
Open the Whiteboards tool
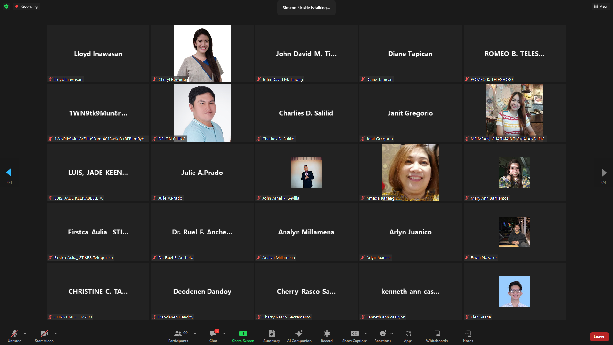[436, 334]
